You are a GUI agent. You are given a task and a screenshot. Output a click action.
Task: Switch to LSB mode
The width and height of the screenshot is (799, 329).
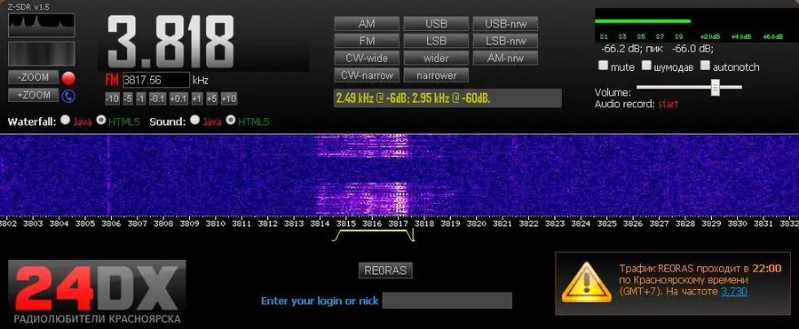pos(436,41)
